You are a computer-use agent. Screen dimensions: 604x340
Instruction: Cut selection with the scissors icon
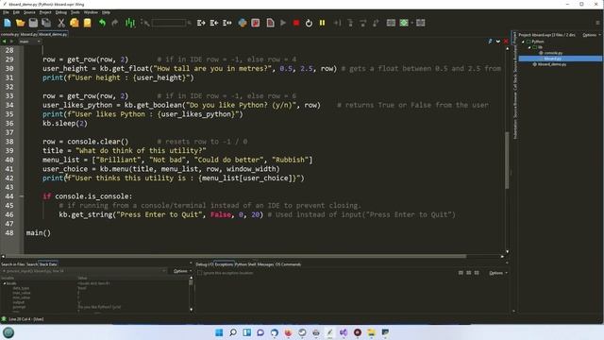(x=60, y=23)
